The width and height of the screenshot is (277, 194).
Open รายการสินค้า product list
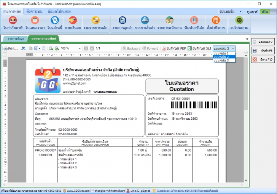(145, 23)
